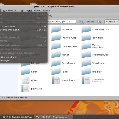The width and height of the screenshot is (119, 119).
Task: Open the Vai menu
Action: tap(21, 10)
